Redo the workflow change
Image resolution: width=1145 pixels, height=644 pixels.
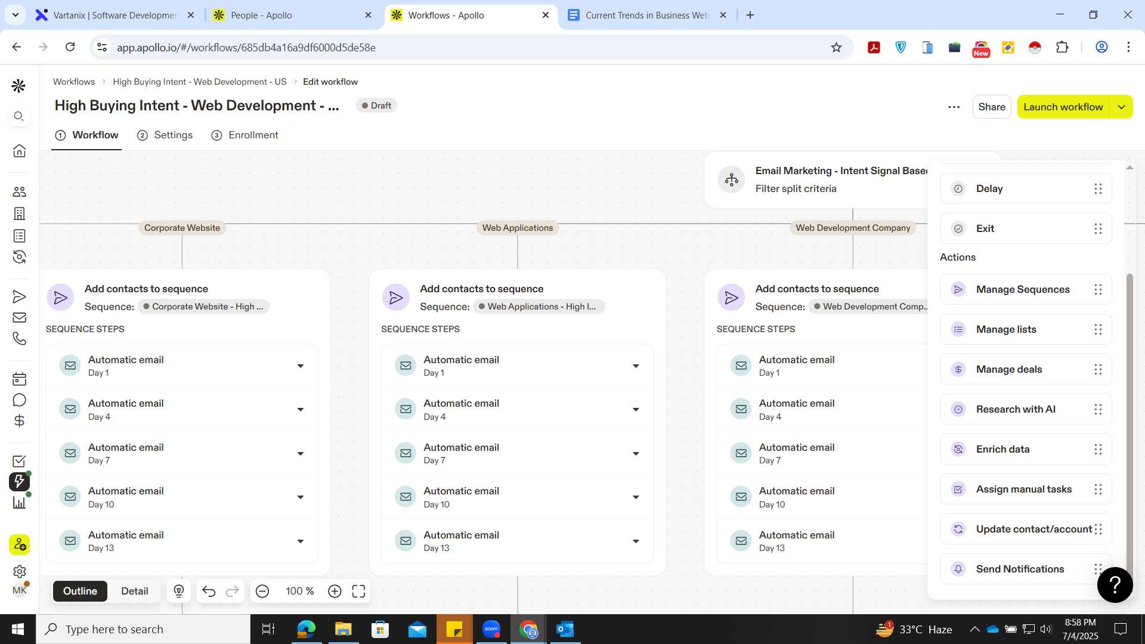pyautogui.click(x=232, y=591)
